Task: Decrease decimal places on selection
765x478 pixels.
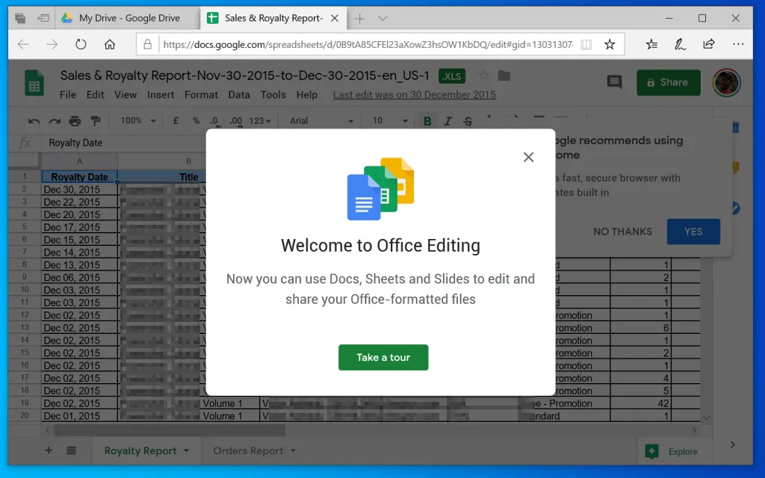Action: click(214, 120)
